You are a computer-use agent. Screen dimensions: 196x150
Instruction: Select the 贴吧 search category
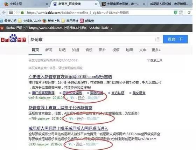click(62, 50)
